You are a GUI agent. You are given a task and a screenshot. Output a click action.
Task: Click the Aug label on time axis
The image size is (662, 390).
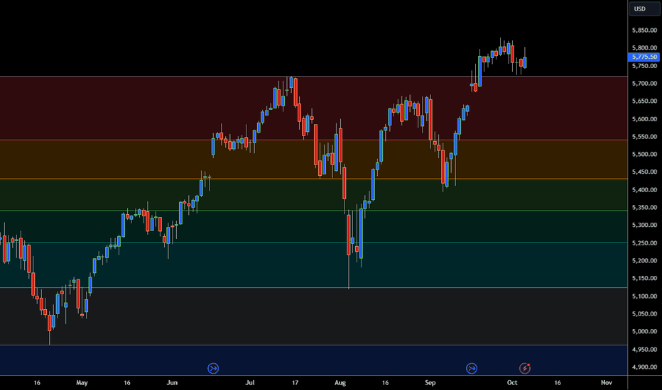(x=340, y=383)
